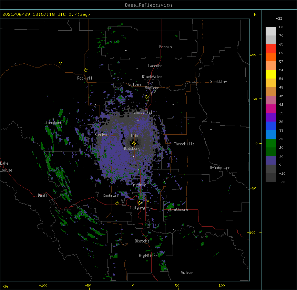Image resolution: width=297 pixels, height=290 pixels.
Task: Click the Lake Louise label
Action: pos(6,167)
